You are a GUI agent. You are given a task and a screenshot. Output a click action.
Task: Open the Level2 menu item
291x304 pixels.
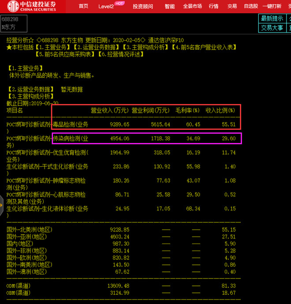coord(106,7)
